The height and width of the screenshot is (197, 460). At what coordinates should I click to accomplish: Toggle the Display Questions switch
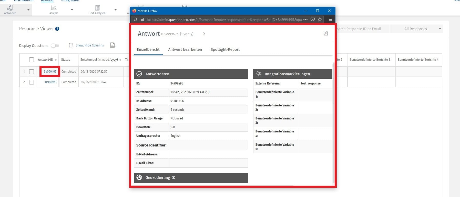[x=55, y=46]
